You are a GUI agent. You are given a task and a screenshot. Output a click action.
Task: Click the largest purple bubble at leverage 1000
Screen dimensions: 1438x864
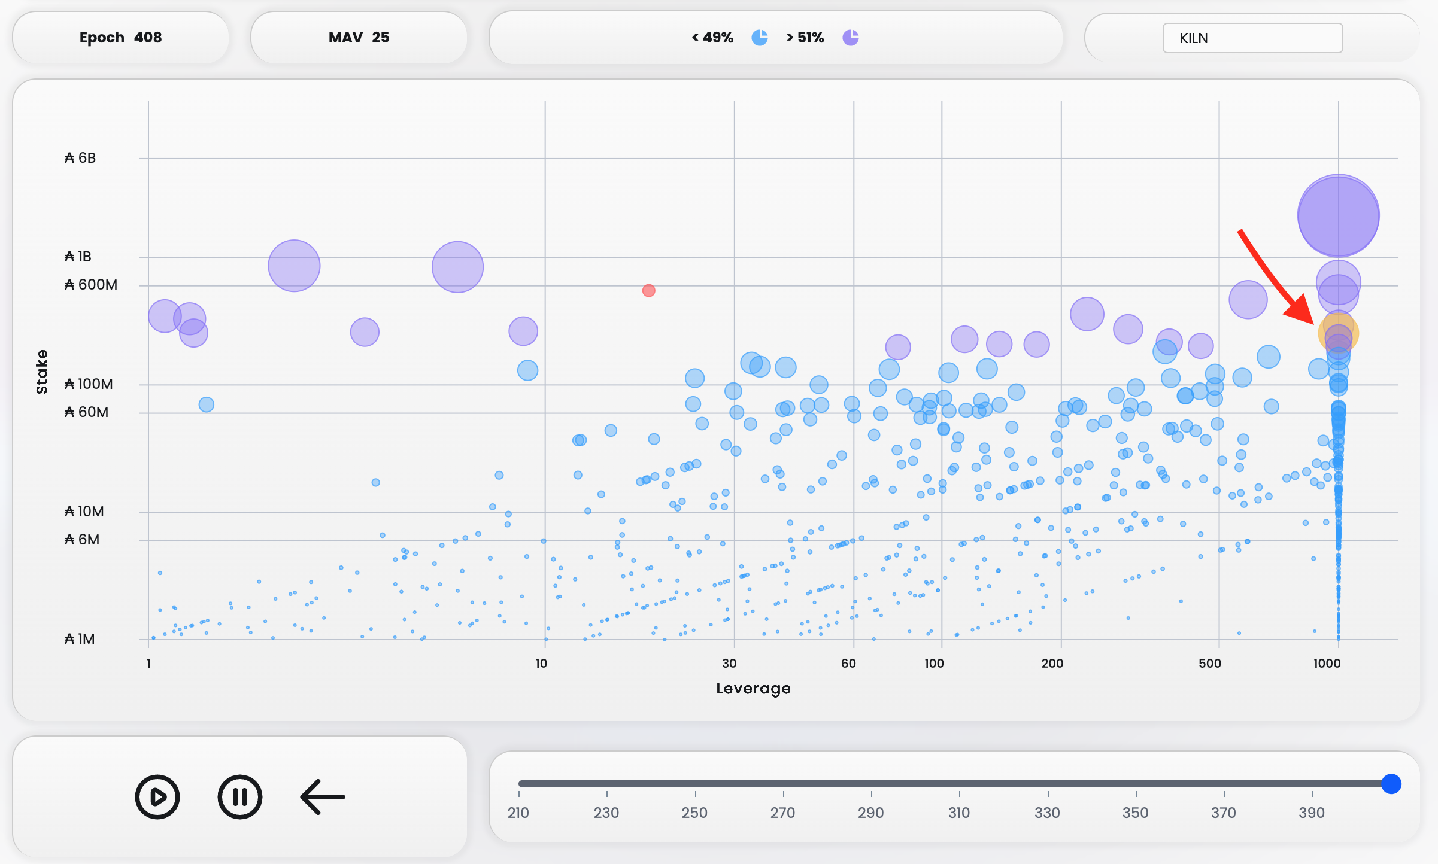(1338, 215)
